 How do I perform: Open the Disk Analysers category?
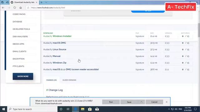click(20, 37)
